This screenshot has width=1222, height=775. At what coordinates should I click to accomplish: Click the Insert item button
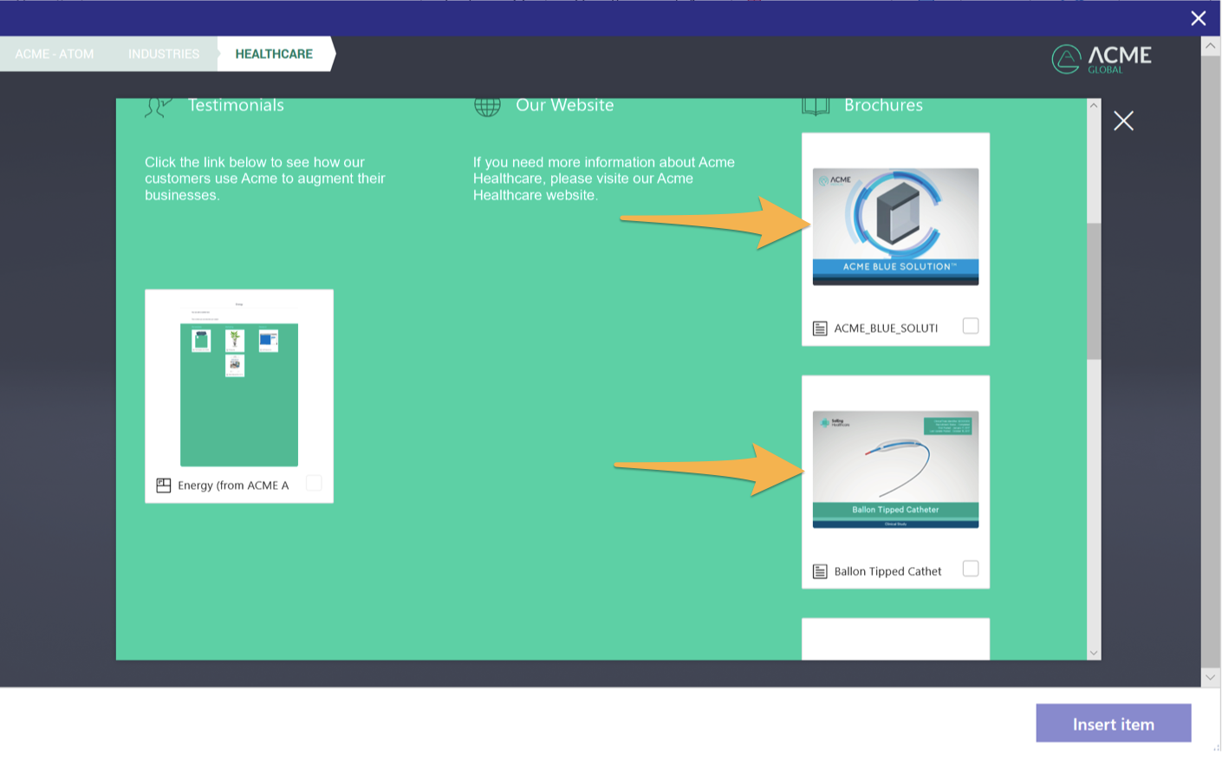[x=1113, y=723]
